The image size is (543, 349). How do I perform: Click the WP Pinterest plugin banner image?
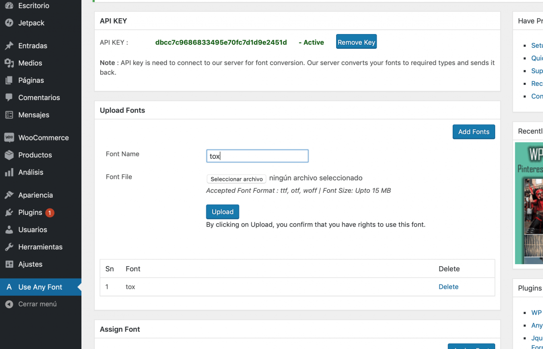pyautogui.click(x=529, y=203)
